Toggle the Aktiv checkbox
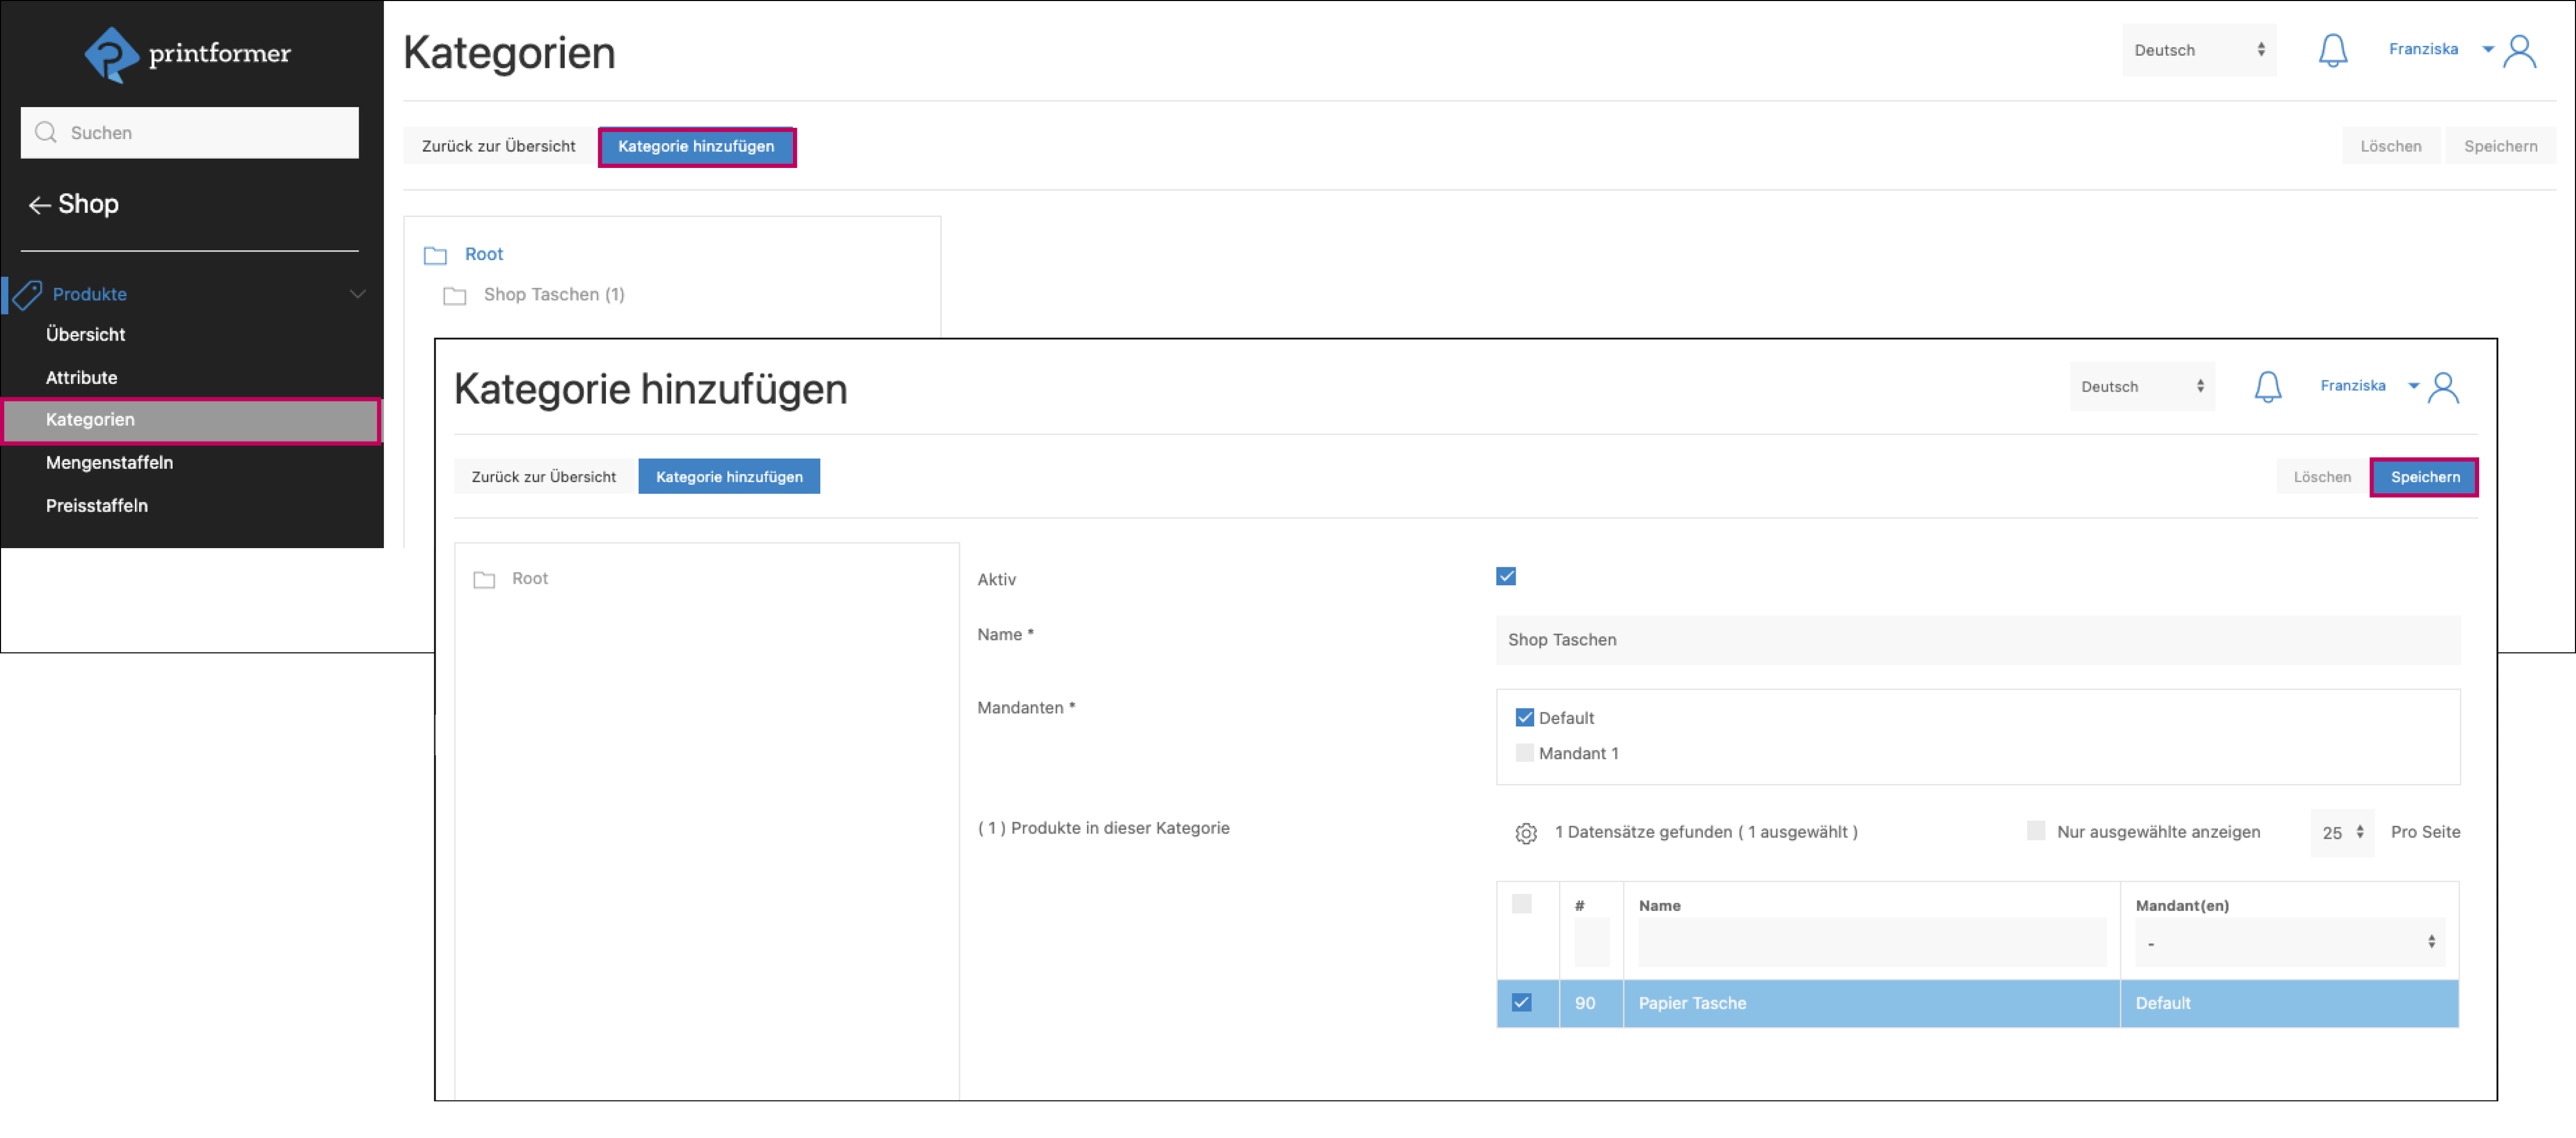Screen dimensions: 2576x1138 (1505, 577)
